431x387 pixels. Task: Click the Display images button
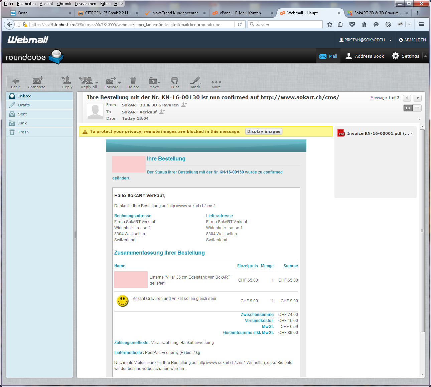pos(264,131)
